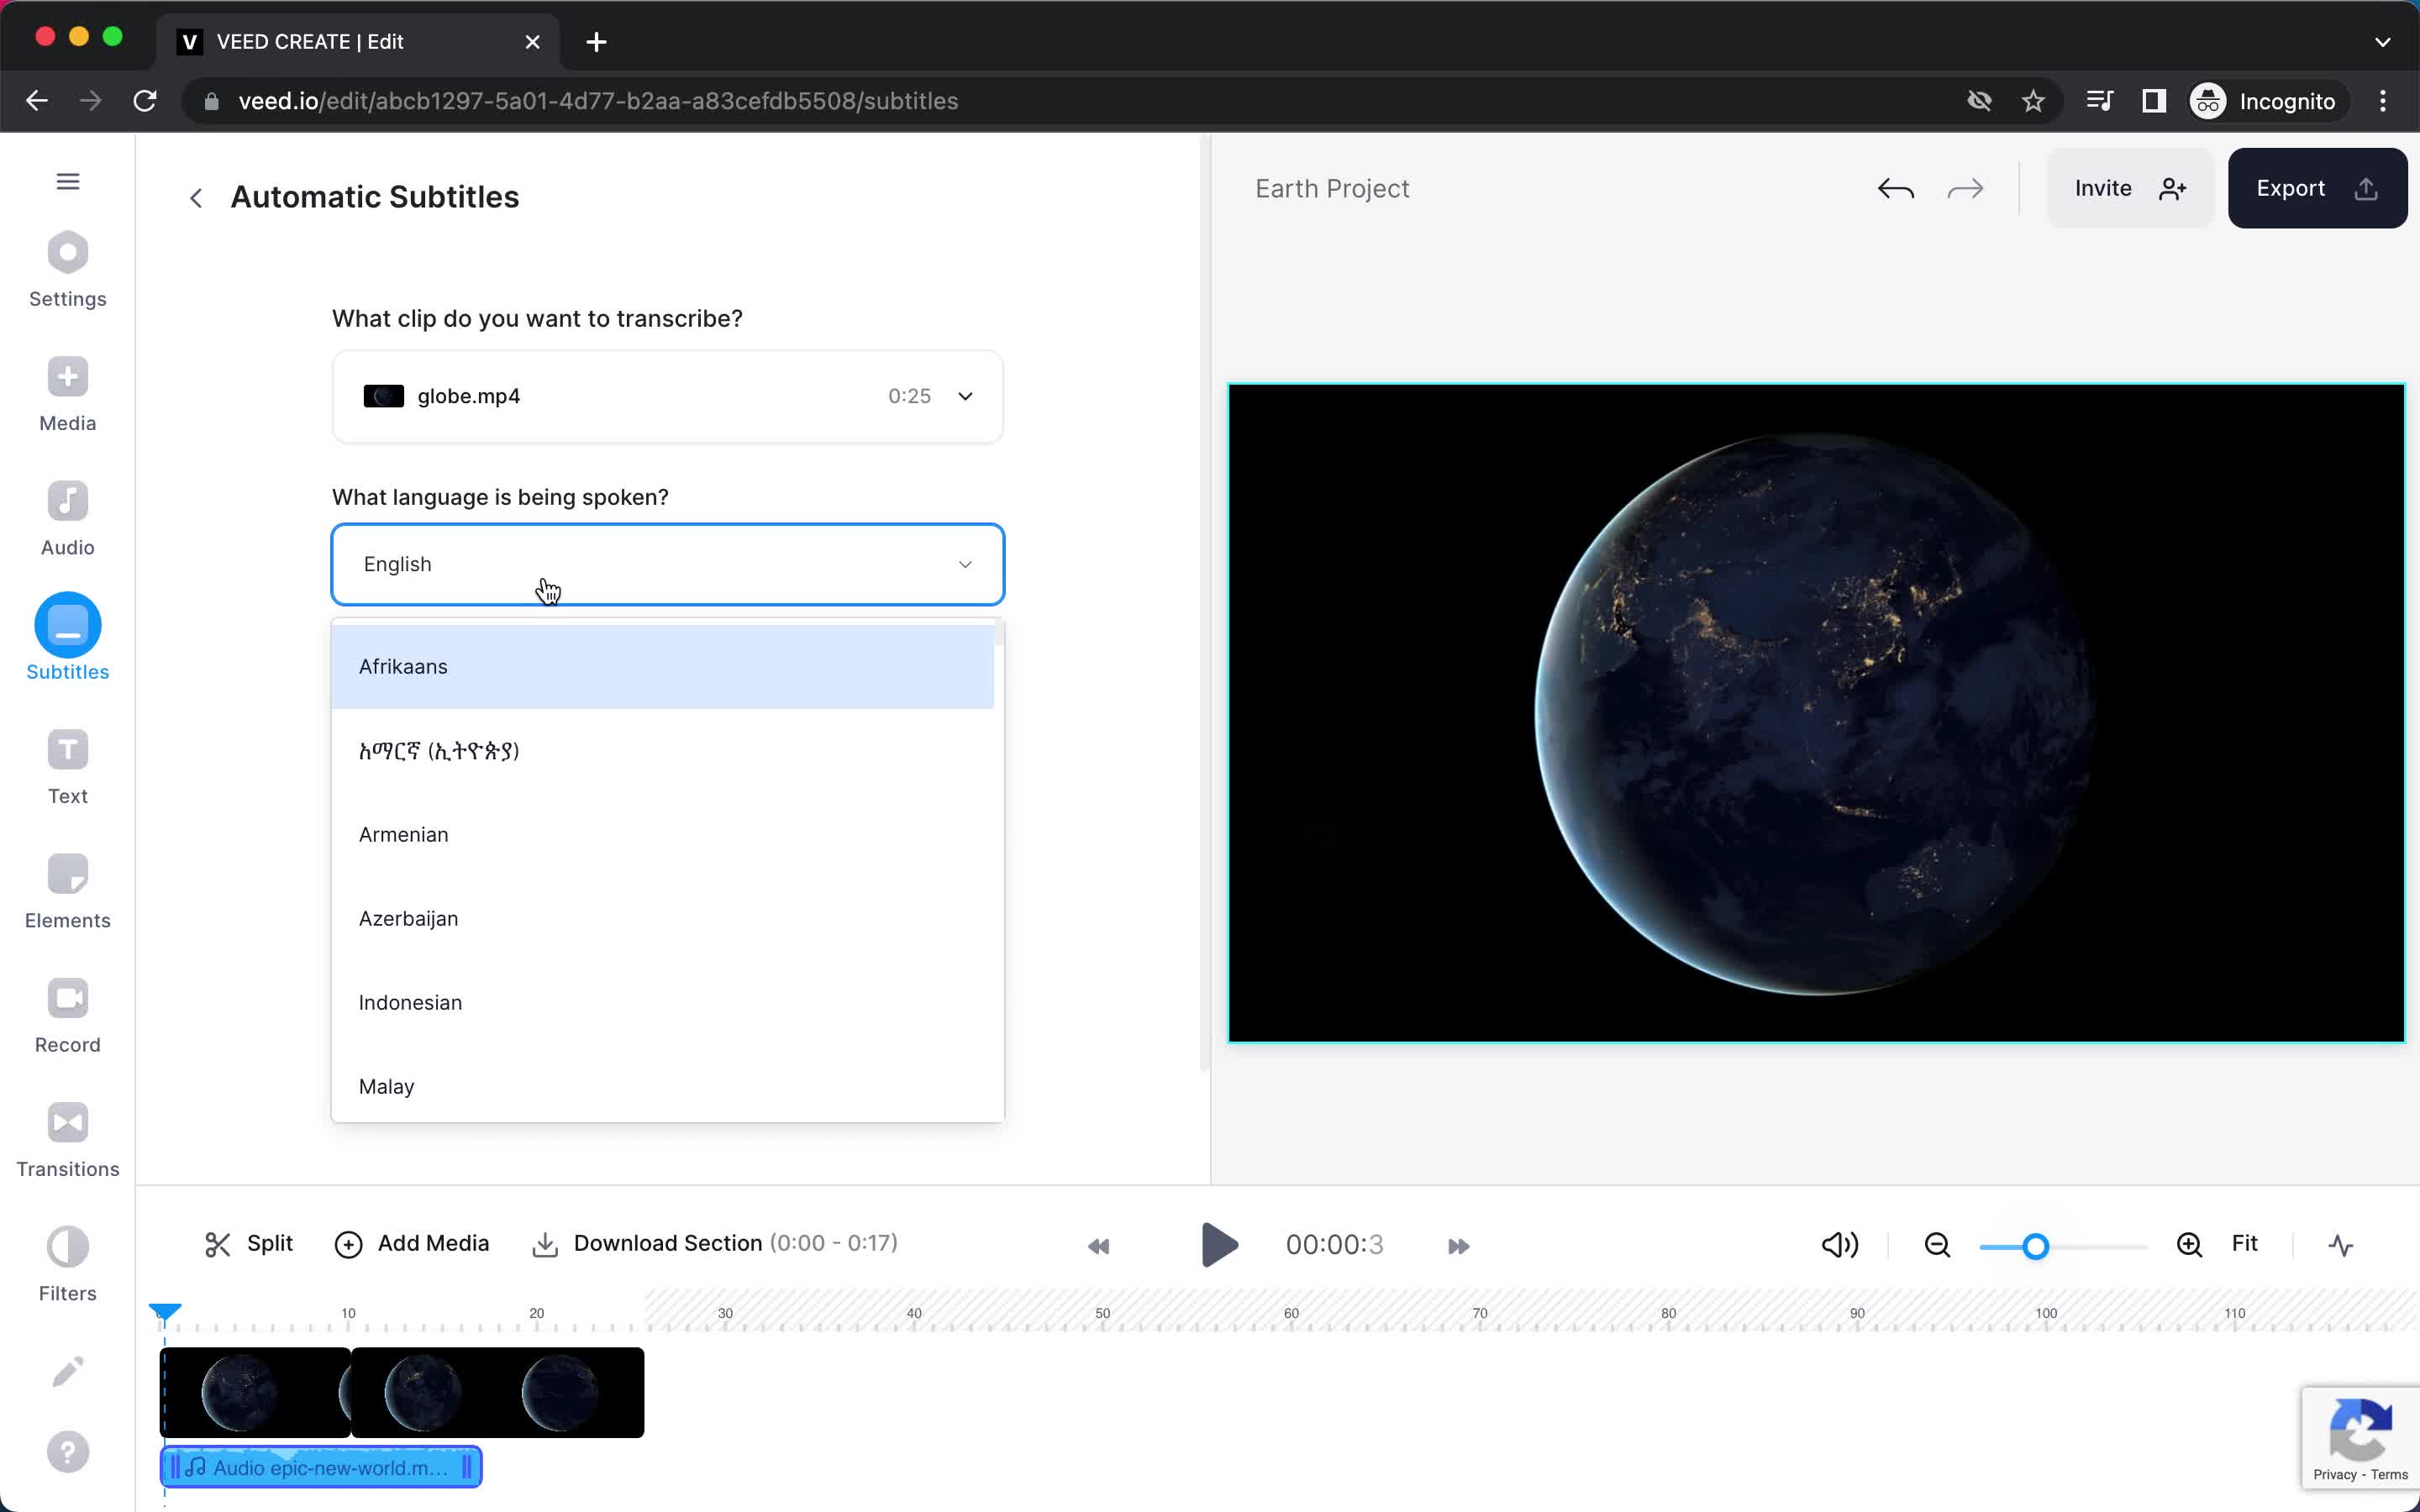The image size is (2420, 1512).
Task: Drag the timeline zoom slider
Action: pos(2037,1244)
